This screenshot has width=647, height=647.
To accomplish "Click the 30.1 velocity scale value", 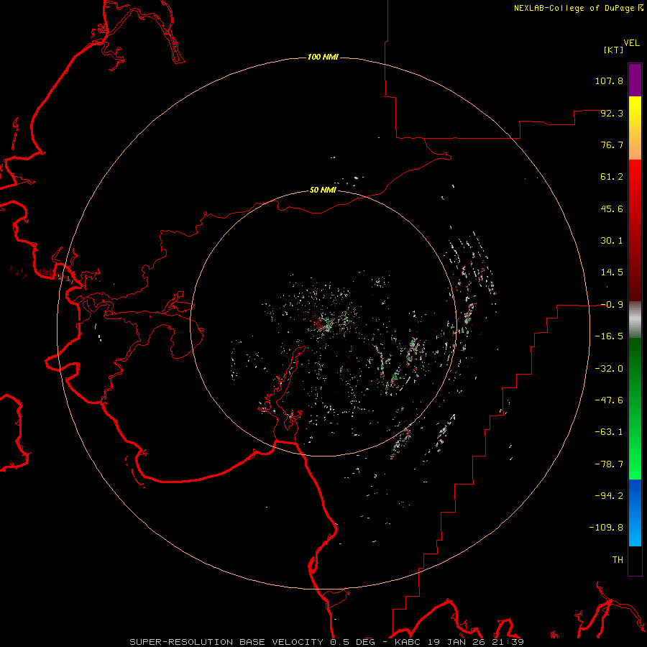I will [x=612, y=241].
